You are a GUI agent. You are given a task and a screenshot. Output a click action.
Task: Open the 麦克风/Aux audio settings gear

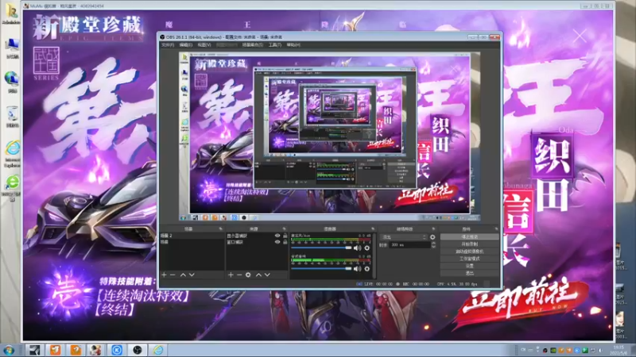pyautogui.click(x=366, y=248)
